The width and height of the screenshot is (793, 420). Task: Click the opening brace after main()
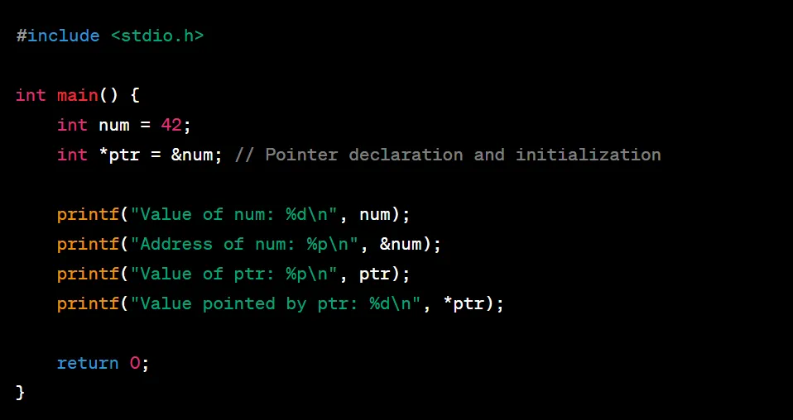pos(135,95)
